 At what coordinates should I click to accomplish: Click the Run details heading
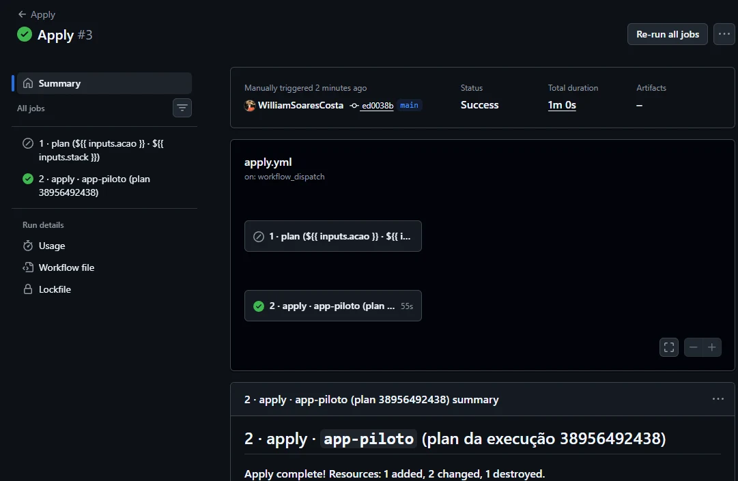(43, 224)
